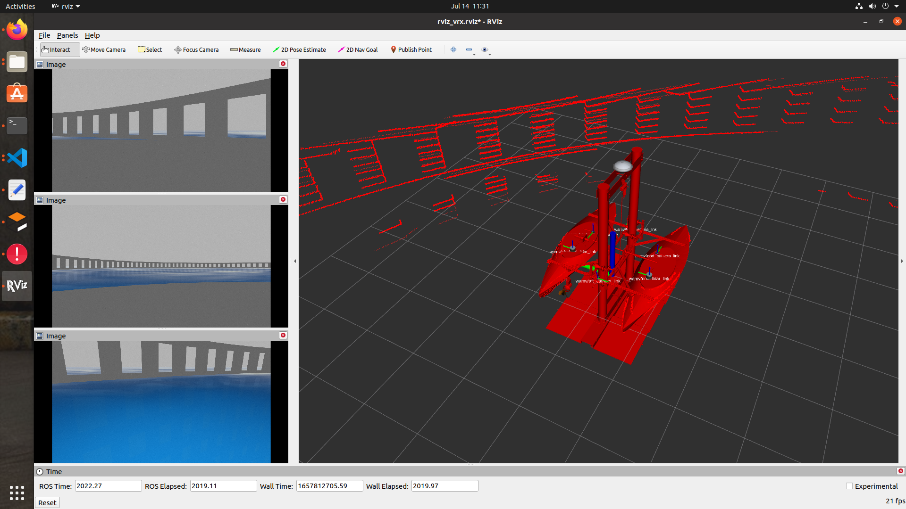Viewport: 906px width, 509px height.
Task: Click the plus add-tool icon
Action: [453, 49]
